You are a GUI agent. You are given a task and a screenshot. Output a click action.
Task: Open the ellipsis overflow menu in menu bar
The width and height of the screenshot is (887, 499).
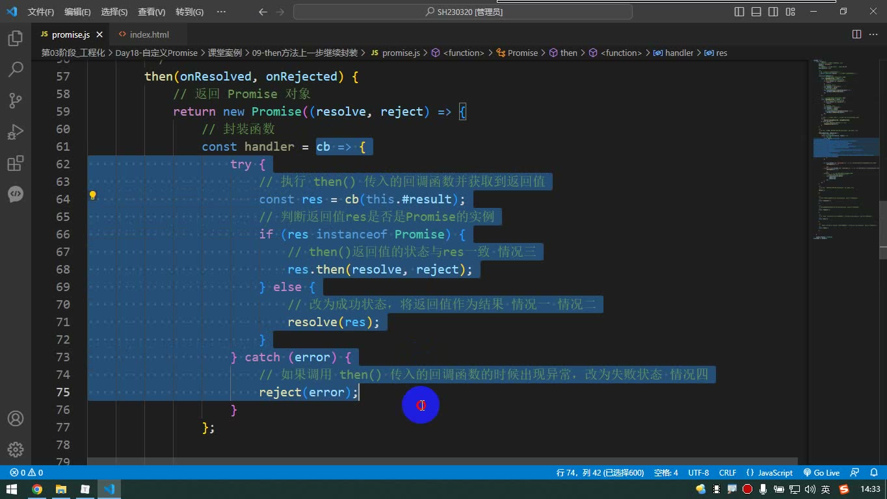(x=221, y=12)
